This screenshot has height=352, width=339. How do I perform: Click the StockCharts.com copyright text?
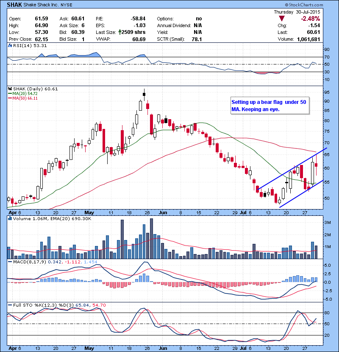(x=304, y=5)
